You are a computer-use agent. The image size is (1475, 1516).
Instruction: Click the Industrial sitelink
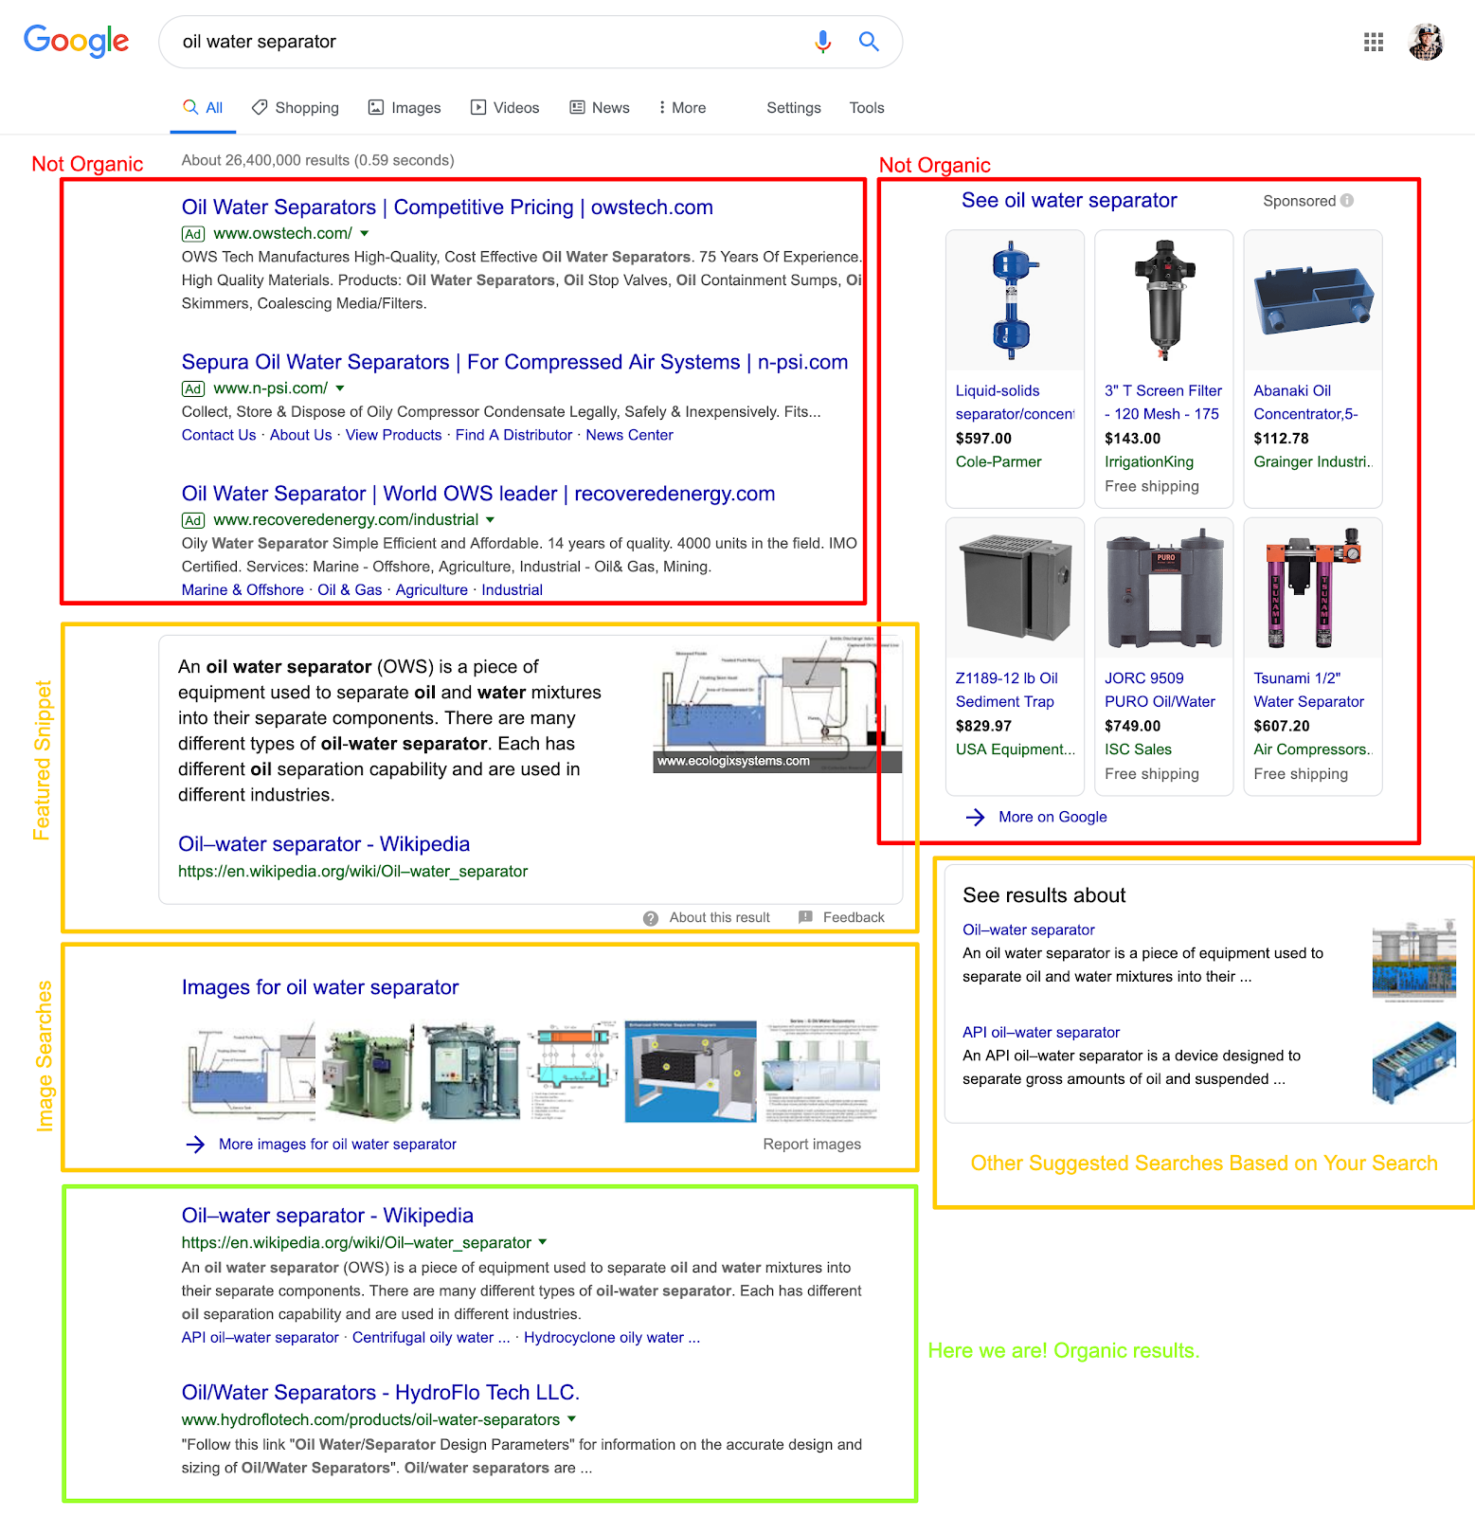[x=512, y=589]
